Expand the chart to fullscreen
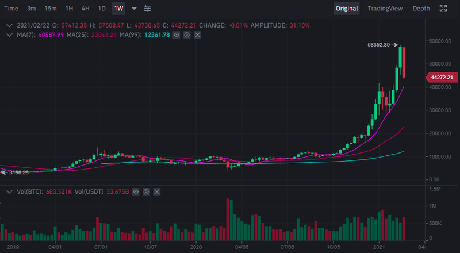This screenshot has width=460, height=253. coord(443,9)
